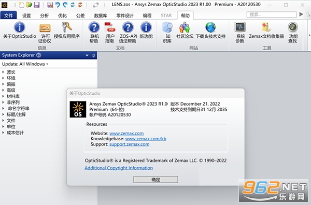311x205 pixels.
Task: Click the 功能查找 feature finder icon
Action: pyautogui.click(x=293, y=27)
